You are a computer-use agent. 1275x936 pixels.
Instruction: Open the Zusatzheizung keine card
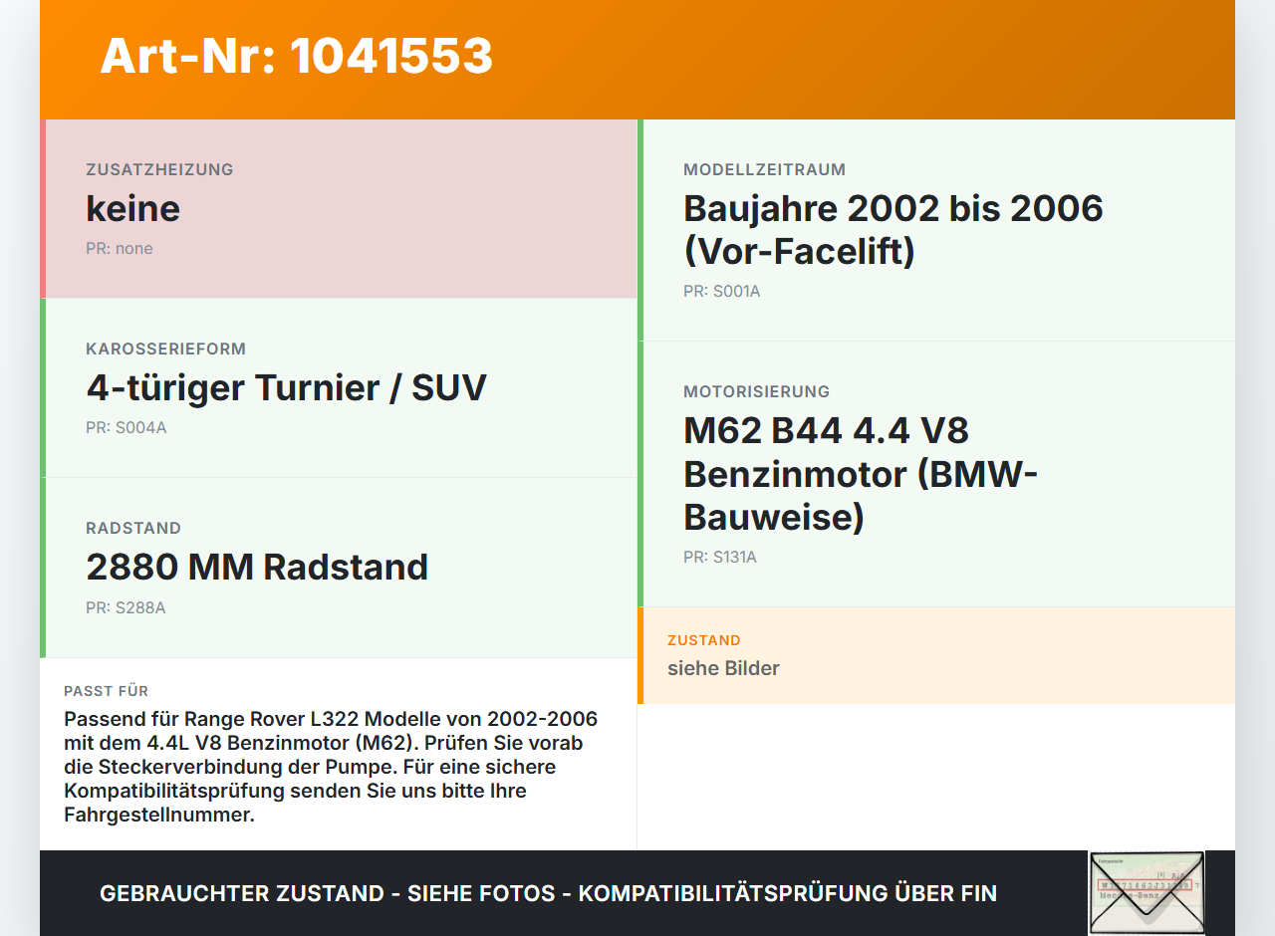tap(339, 209)
